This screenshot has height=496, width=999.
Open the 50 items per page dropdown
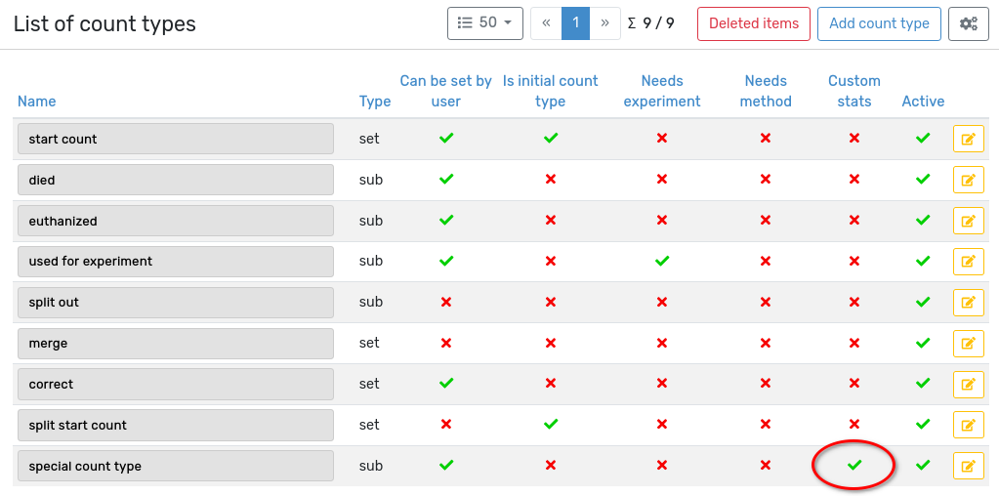click(484, 23)
